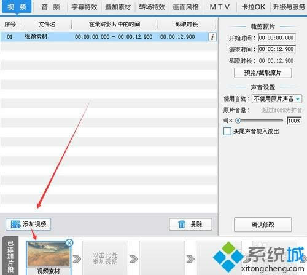Switch to the 音频 tab
The width and height of the screenshot is (307, 275).
tap(50, 7)
